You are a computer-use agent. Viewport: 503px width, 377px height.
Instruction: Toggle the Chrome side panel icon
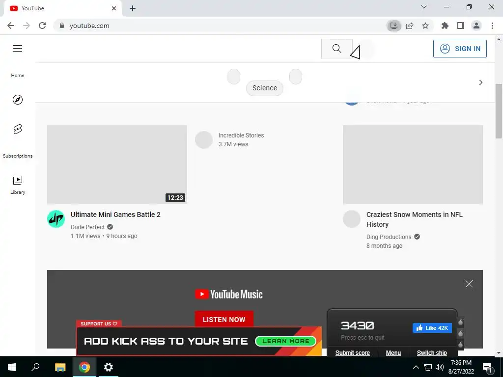(461, 26)
